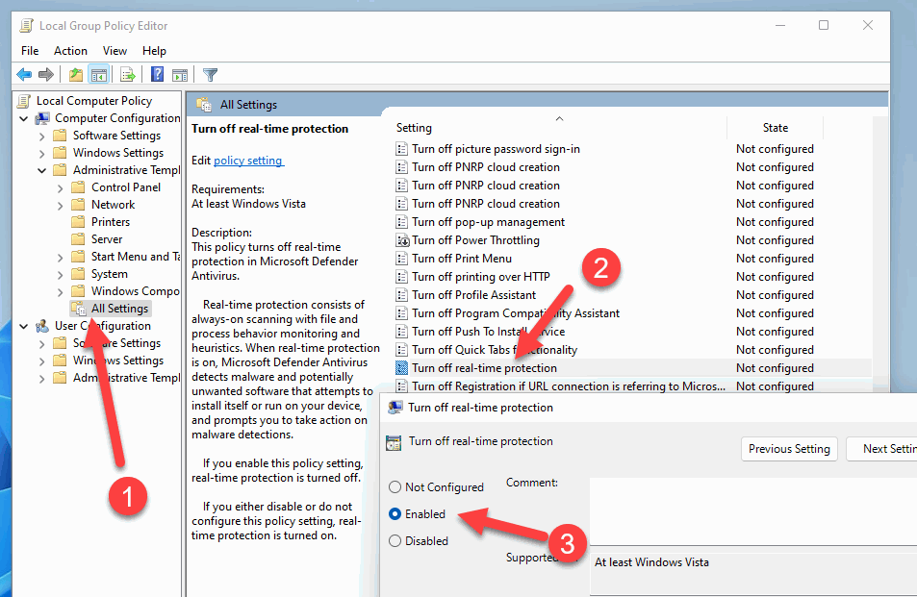Image resolution: width=917 pixels, height=597 pixels.
Task: Select Turn off Registration if URL connection row
Action: coord(633,386)
